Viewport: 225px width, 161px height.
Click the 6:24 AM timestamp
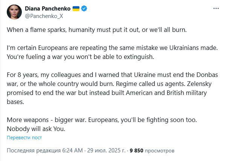(73, 150)
